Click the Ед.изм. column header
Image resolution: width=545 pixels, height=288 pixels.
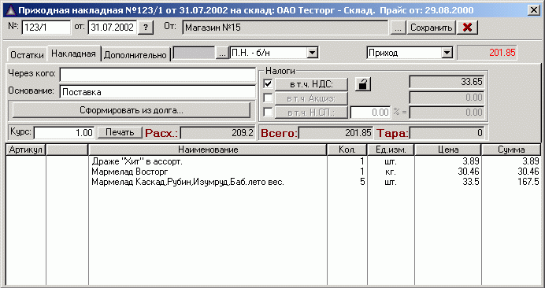391,150
